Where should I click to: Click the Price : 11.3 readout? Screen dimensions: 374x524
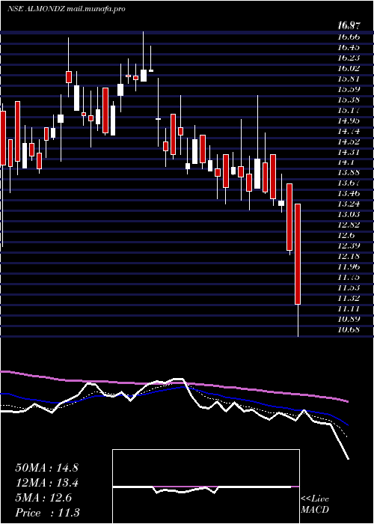(x=47, y=512)
